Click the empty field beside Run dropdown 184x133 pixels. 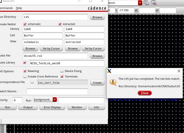81,100
